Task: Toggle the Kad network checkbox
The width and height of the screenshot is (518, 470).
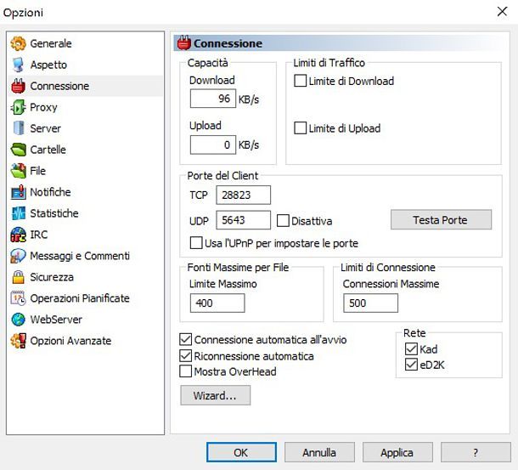Action: pos(411,349)
